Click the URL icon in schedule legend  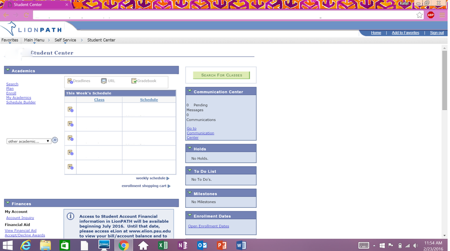[104, 81]
